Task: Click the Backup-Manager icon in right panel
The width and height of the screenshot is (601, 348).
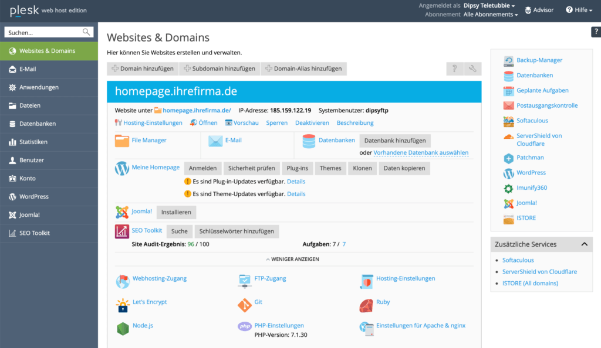Action: 508,60
